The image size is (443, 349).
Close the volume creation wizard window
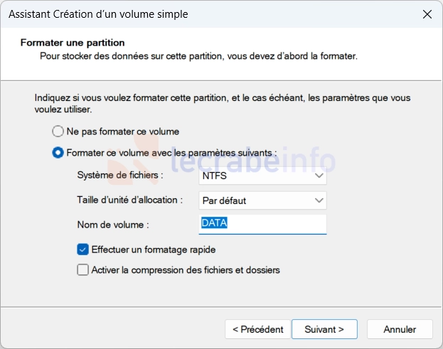pyautogui.click(x=427, y=14)
